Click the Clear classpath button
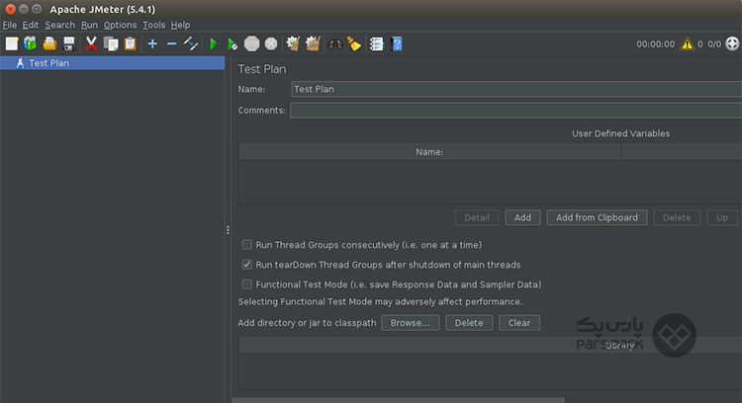 coord(519,323)
